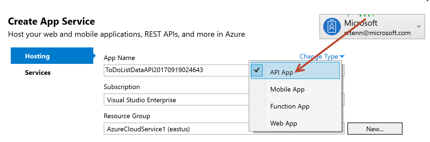
Task: Expand the account selector chevron
Action: (418, 26)
